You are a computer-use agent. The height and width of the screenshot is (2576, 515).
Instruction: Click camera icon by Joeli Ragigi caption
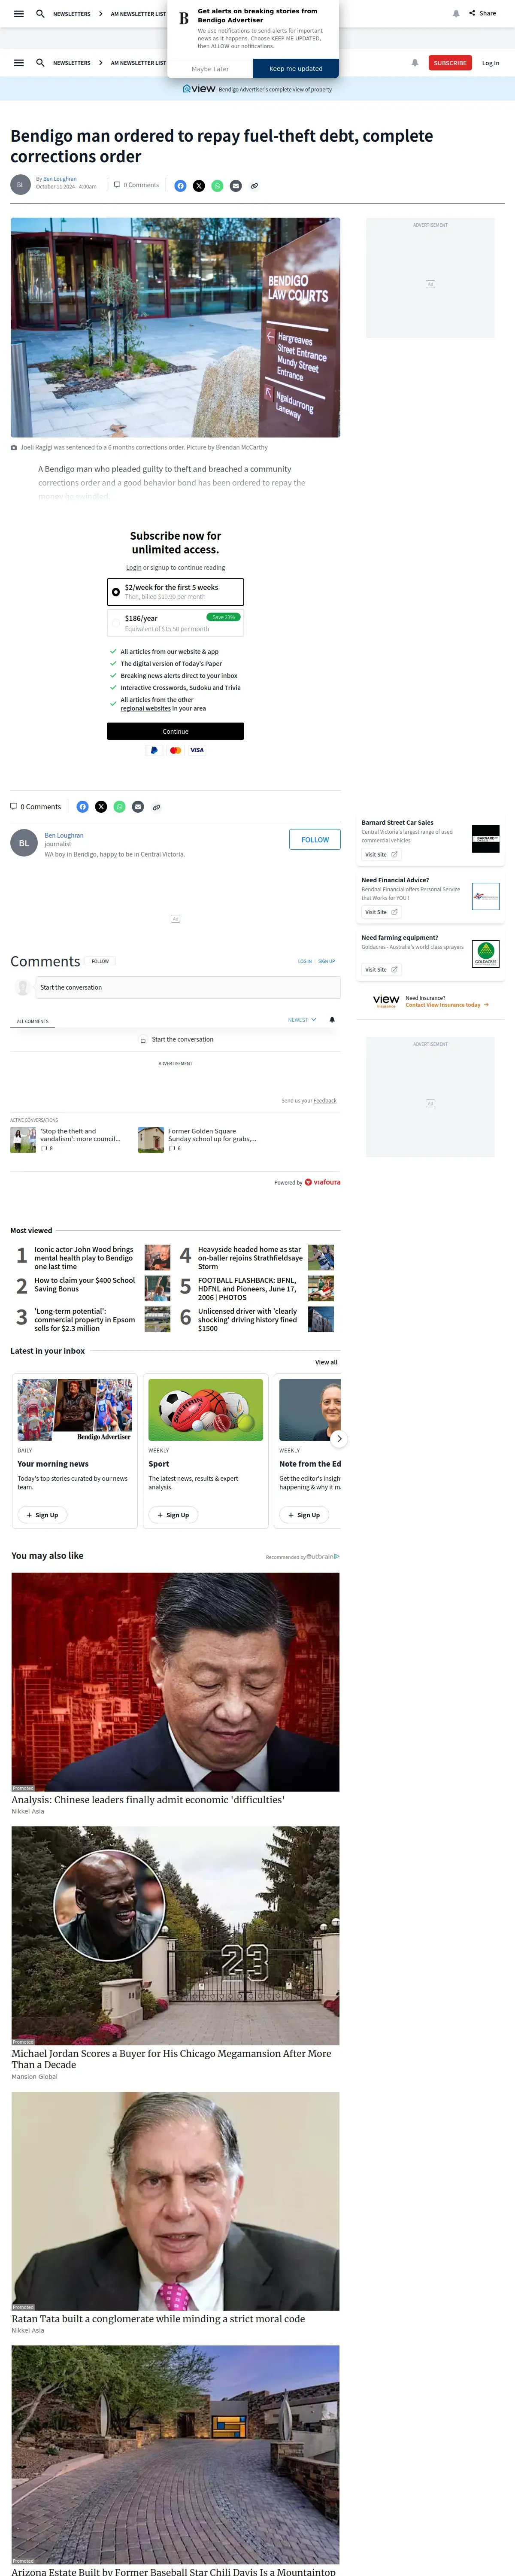tap(14, 448)
